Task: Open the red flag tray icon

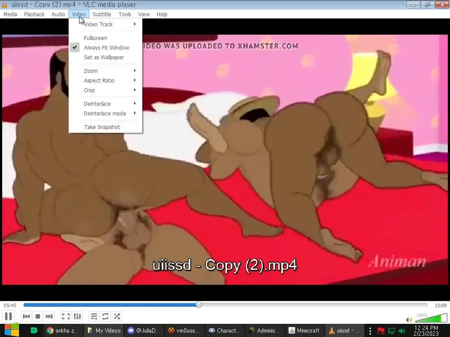Action: click(x=381, y=331)
